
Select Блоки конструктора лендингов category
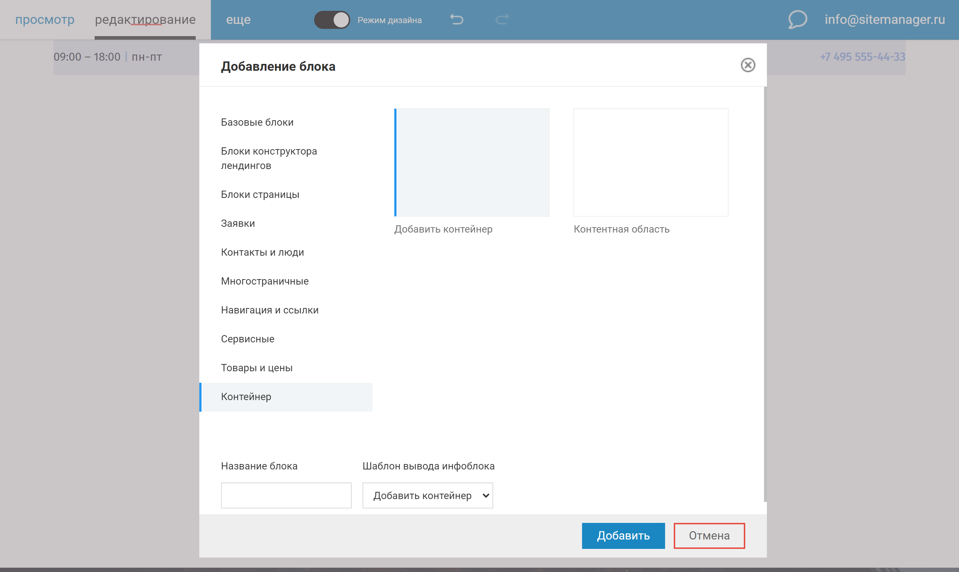click(x=269, y=159)
